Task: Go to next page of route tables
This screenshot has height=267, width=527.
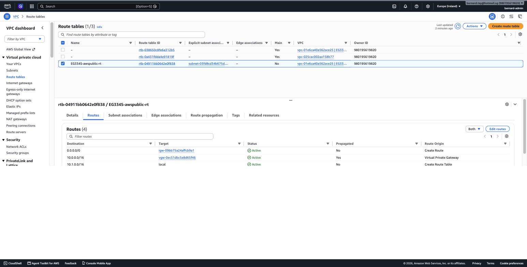Action: pyautogui.click(x=511, y=34)
